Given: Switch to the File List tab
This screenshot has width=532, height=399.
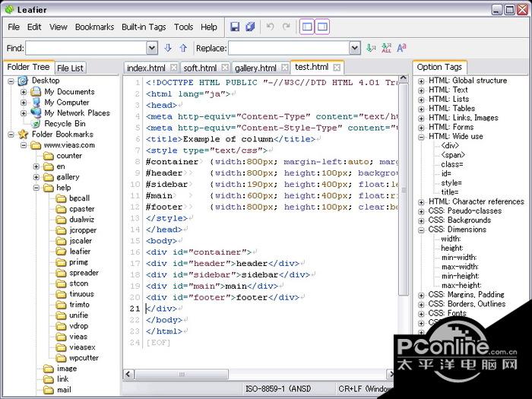Looking at the screenshot, I should coord(70,68).
